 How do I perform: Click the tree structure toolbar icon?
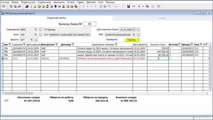point(11,6)
